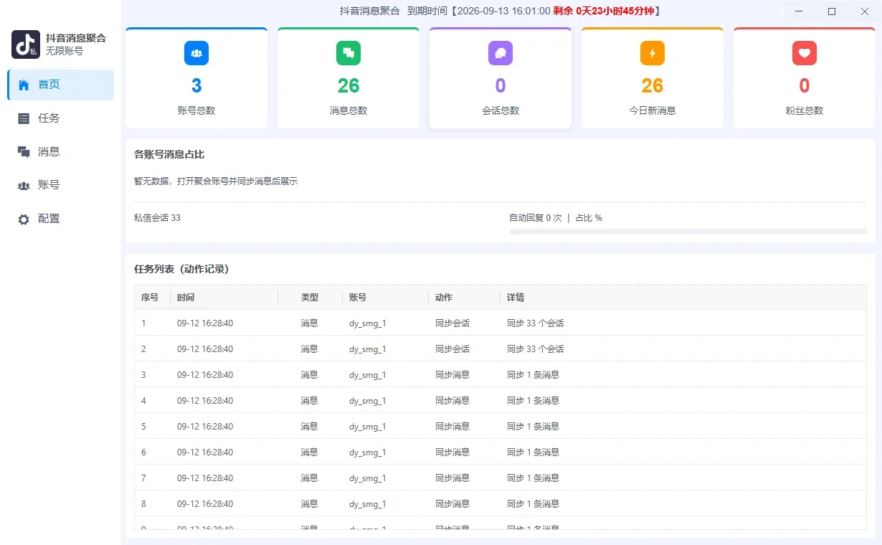Open the 首页 sidebar menu
The image size is (882, 545).
(60, 85)
